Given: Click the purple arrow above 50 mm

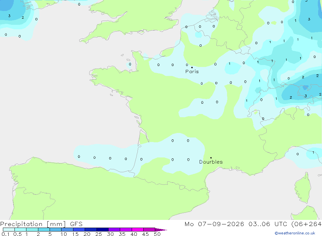Looking at the screenshot, I should click(x=161, y=230).
